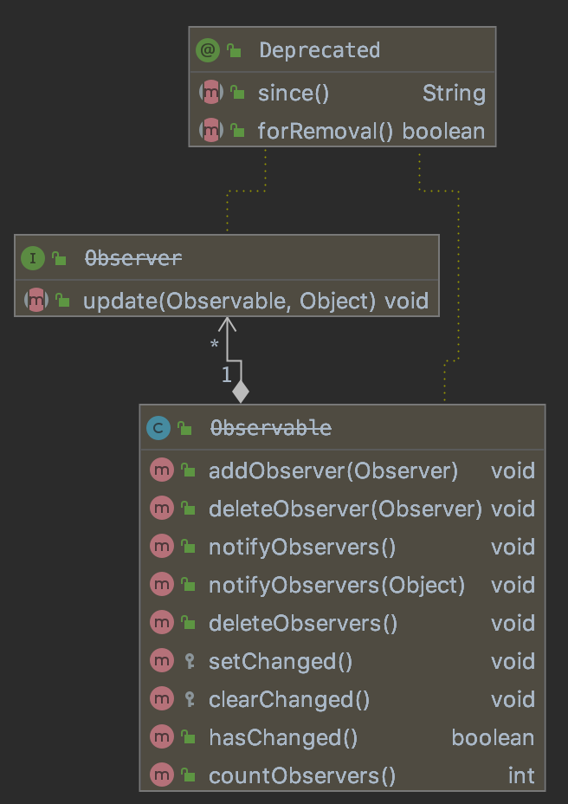Image resolution: width=568 pixels, height=804 pixels.
Task: Click the method icon beside countObservers()
Action: tap(161, 776)
